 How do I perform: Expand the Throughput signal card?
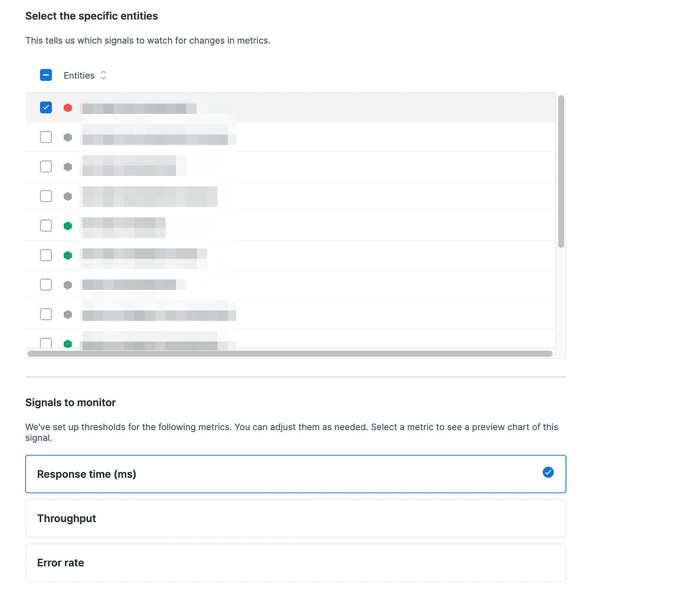(295, 519)
